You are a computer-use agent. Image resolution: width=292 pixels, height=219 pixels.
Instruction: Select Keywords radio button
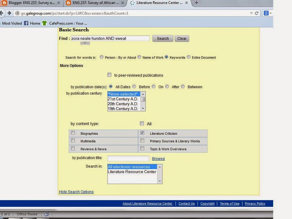[166, 57]
